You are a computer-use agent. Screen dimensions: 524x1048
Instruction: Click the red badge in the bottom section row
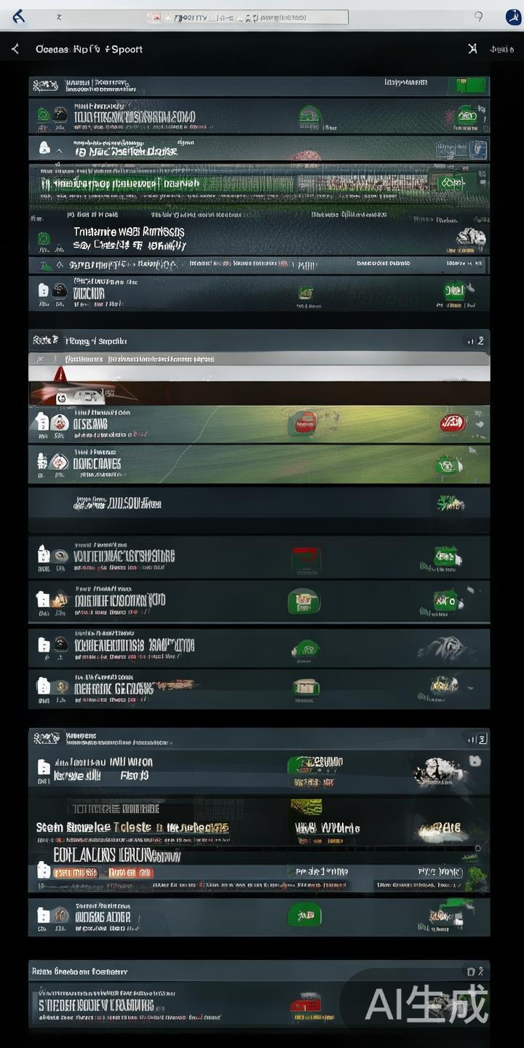click(x=306, y=1005)
